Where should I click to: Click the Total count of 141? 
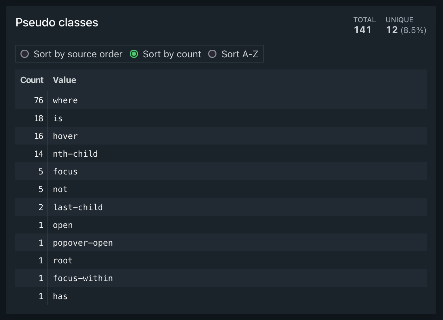pyautogui.click(x=363, y=30)
